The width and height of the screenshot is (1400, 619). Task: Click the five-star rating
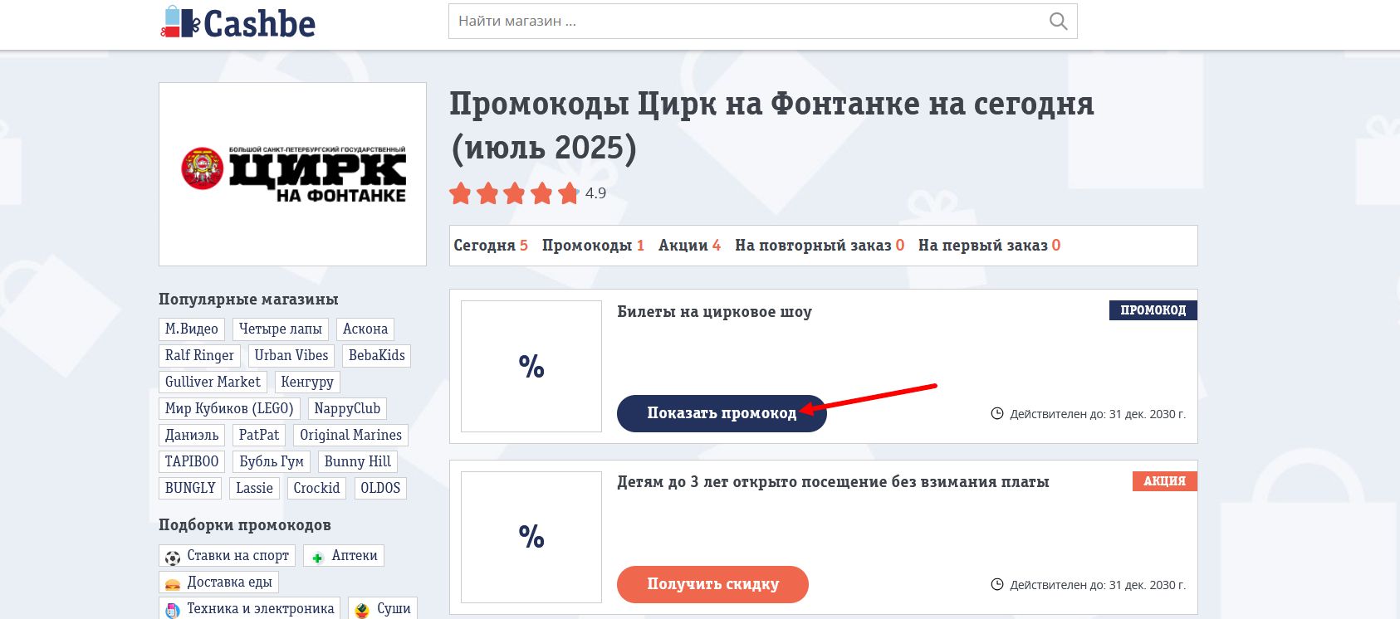tap(514, 193)
